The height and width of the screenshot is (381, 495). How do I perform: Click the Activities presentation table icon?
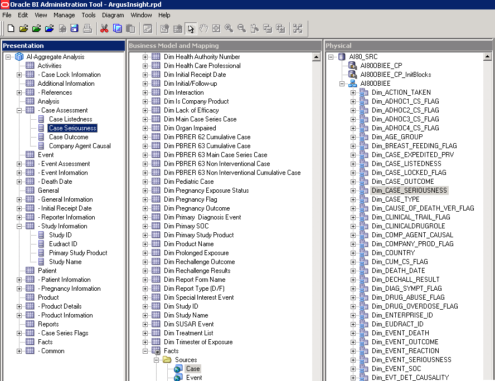(x=30, y=66)
